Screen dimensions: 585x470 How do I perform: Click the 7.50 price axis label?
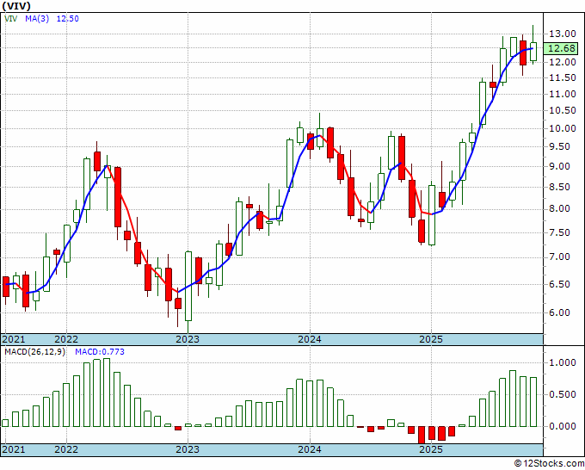pos(560,232)
